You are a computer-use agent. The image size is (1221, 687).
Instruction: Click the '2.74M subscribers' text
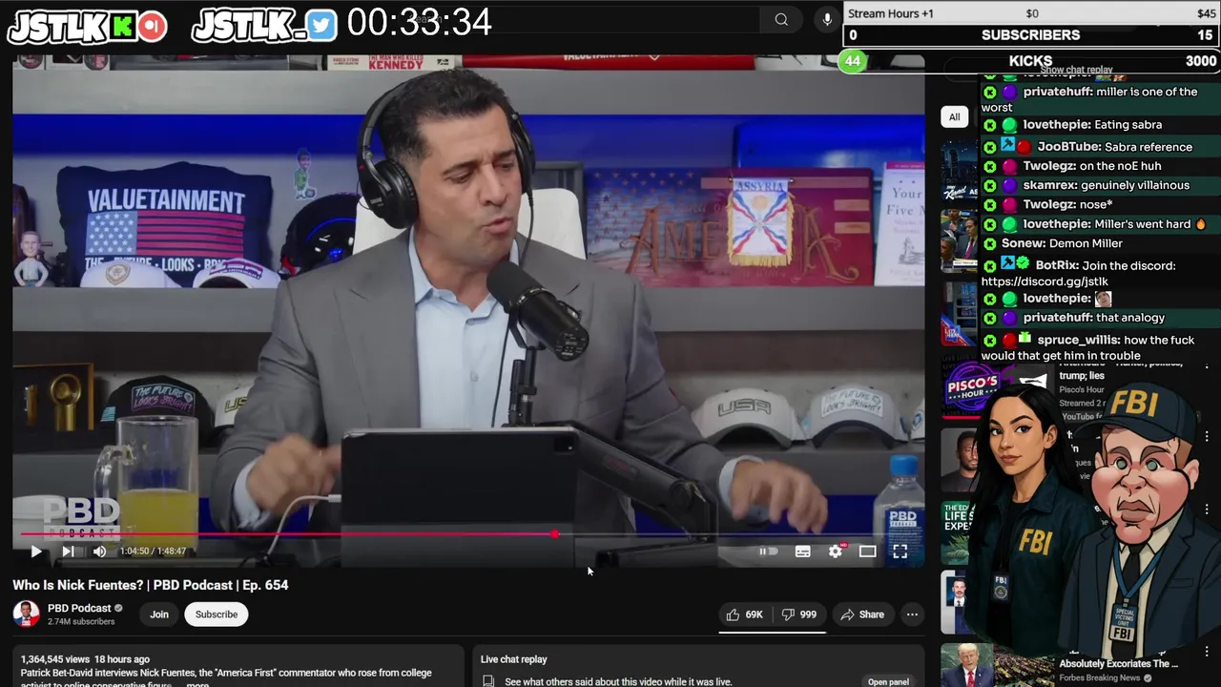[x=81, y=622]
